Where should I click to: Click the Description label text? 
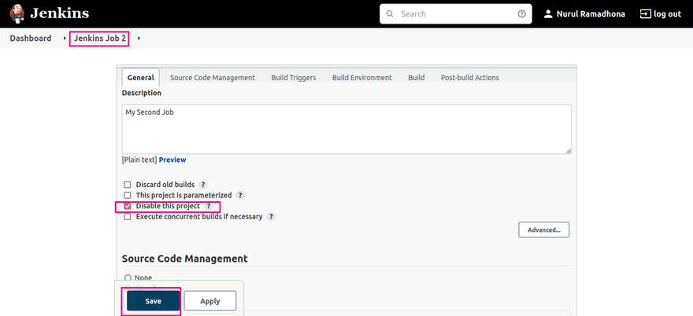(x=142, y=93)
